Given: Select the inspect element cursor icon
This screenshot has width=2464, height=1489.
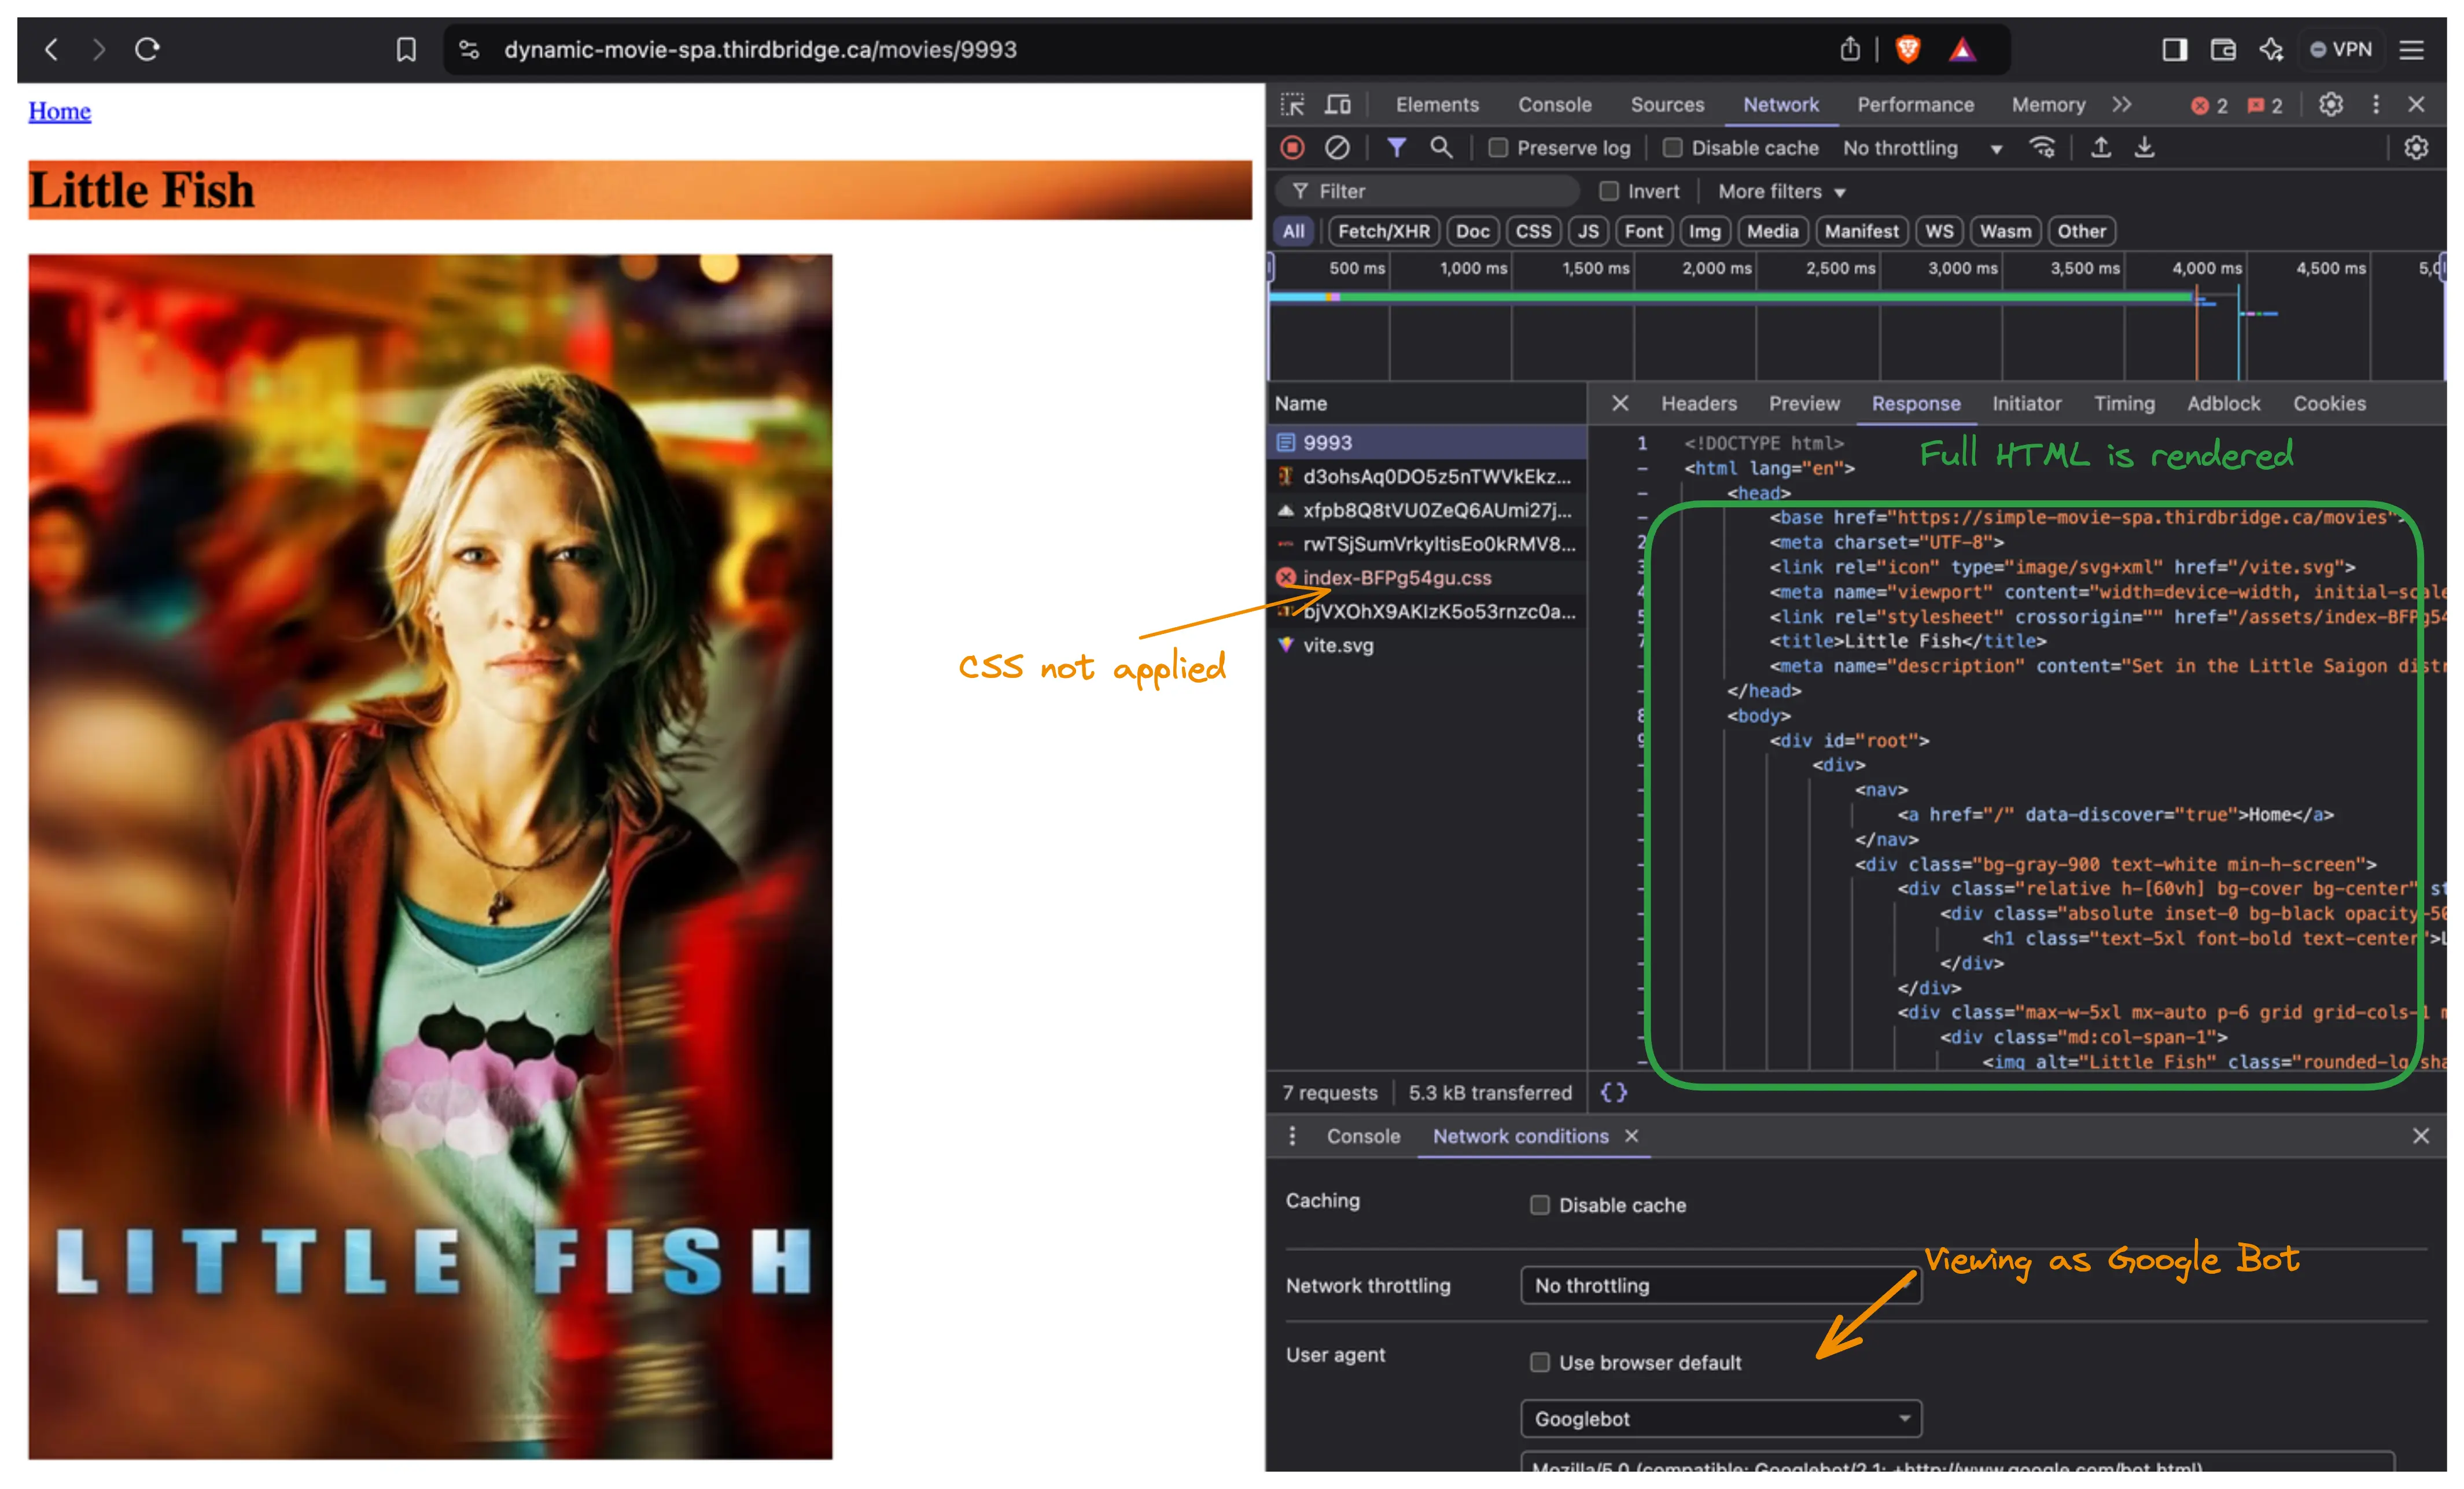Looking at the screenshot, I should click(x=1293, y=104).
